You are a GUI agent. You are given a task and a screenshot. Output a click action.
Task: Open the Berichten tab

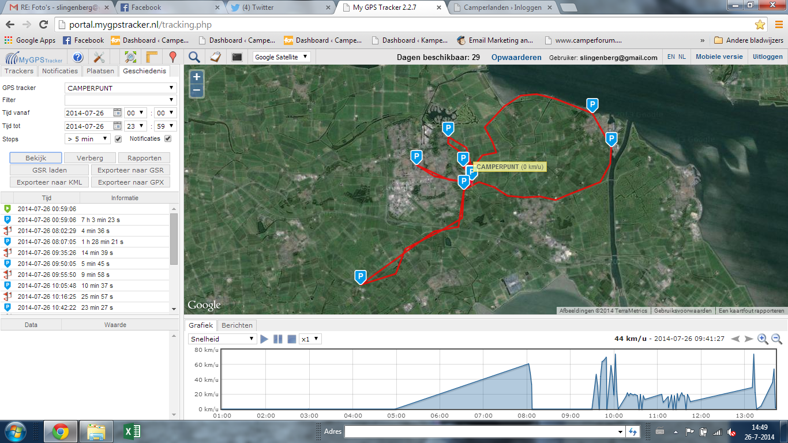237,325
